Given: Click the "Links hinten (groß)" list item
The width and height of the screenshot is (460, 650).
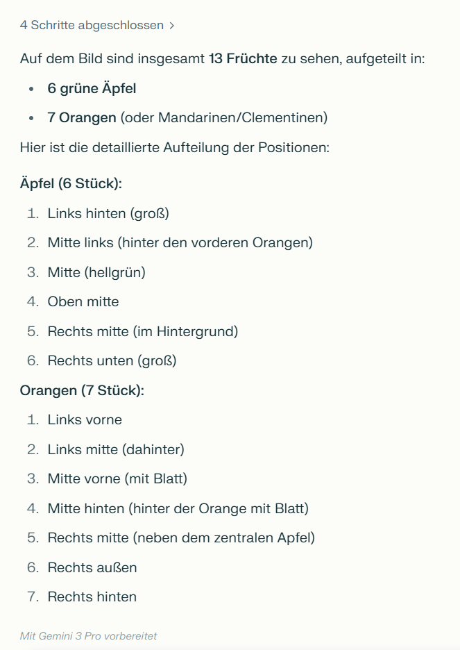Looking at the screenshot, I should point(108,213).
